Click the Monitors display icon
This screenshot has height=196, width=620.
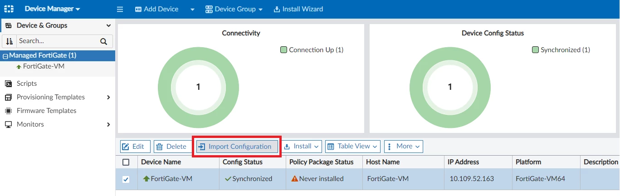(x=8, y=124)
